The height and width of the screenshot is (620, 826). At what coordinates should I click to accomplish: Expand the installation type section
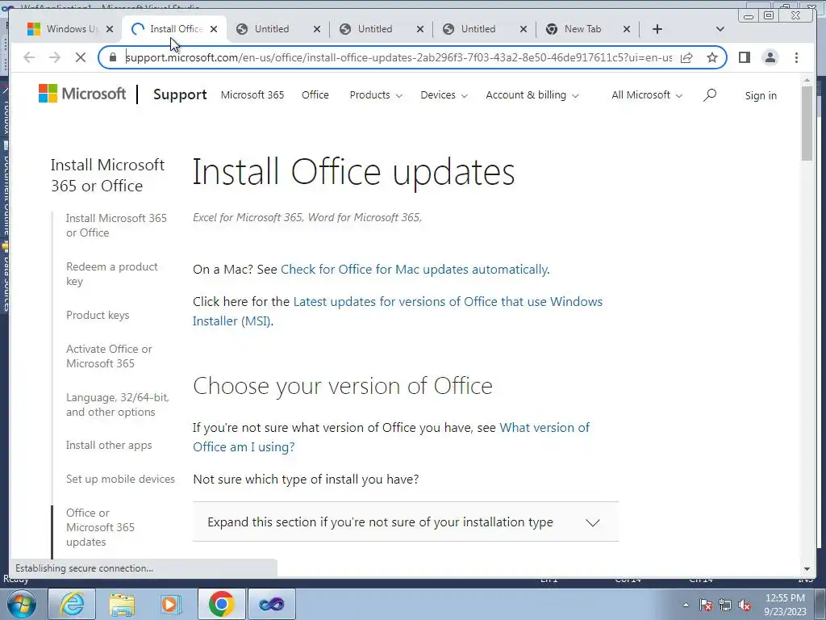[406, 522]
